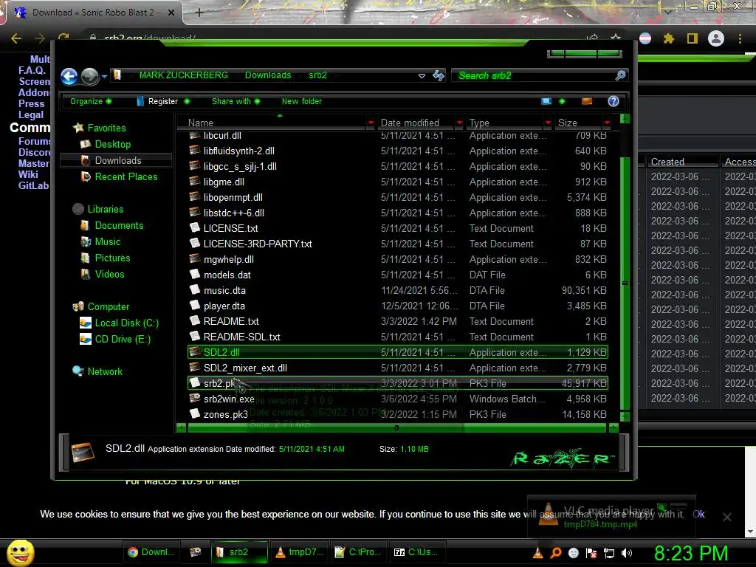Go back using the Explorer blue arrow

tap(69, 76)
